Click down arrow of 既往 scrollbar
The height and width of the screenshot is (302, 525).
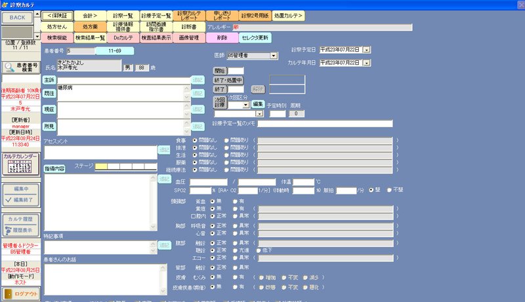(187, 97)
